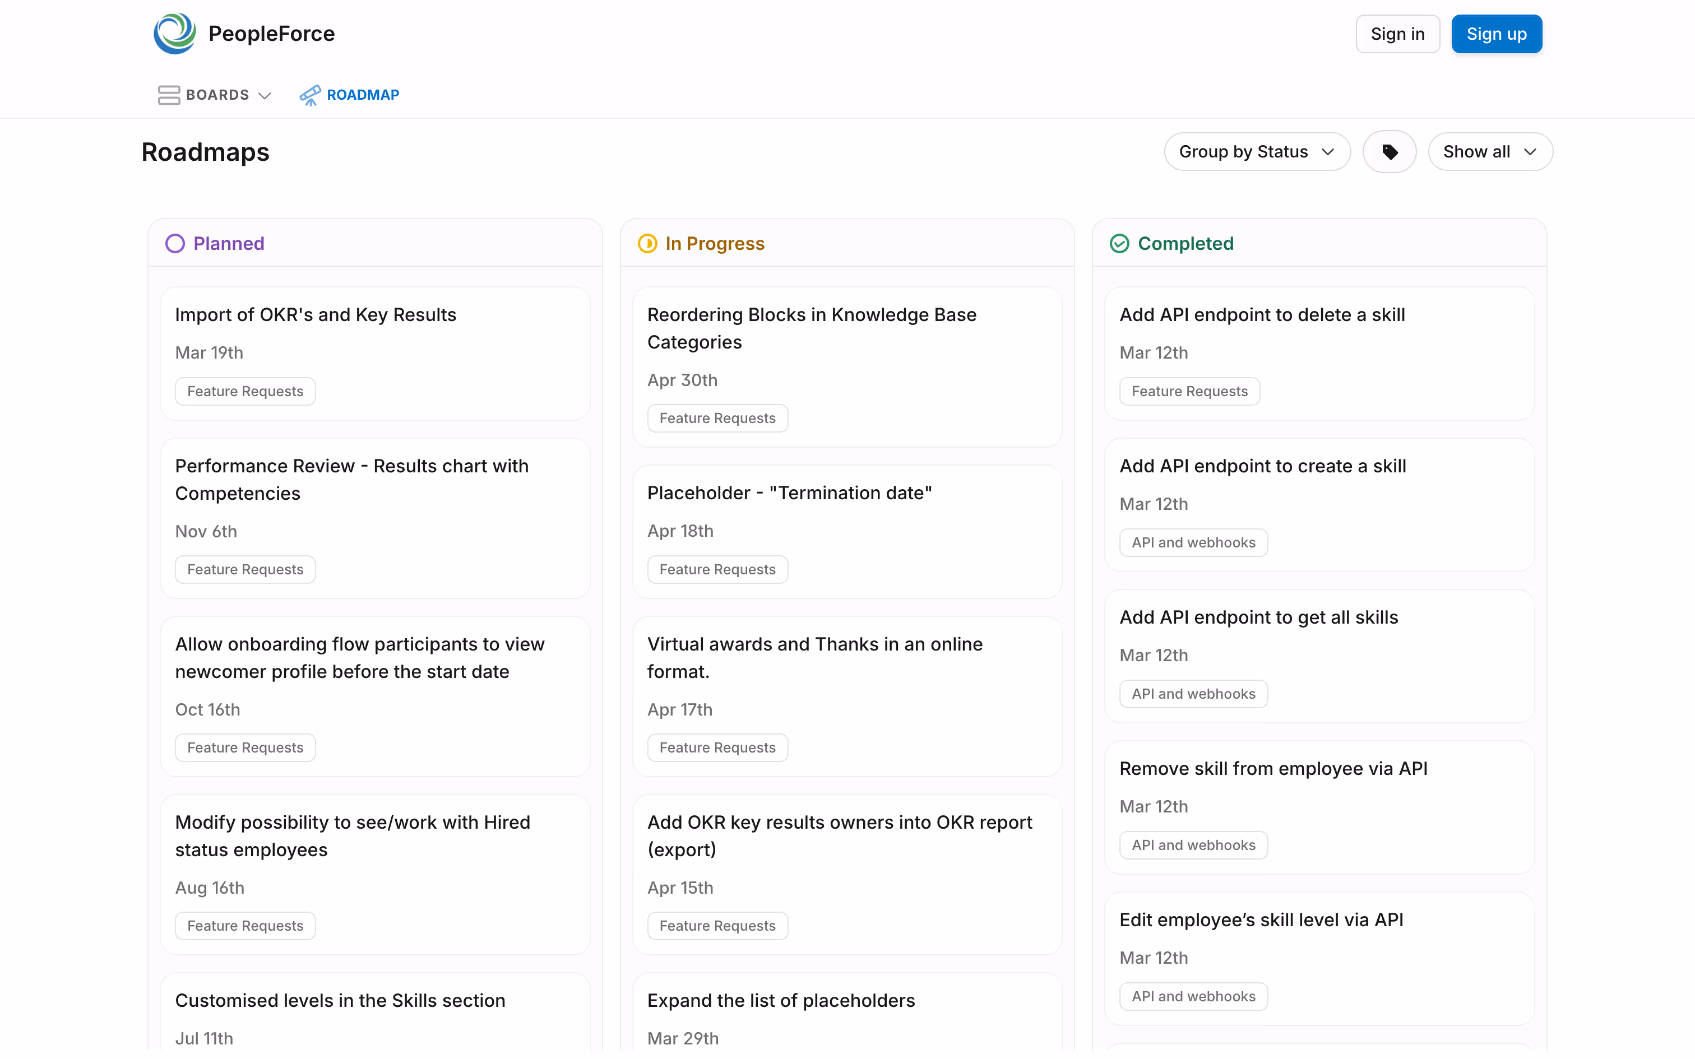Click the Completed green checkmark icon

1119,244
